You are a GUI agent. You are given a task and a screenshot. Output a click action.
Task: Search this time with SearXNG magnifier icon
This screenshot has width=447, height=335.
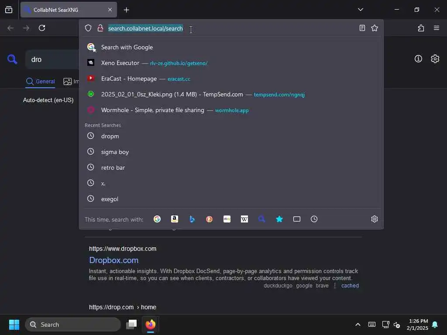(x=262, y=219)
